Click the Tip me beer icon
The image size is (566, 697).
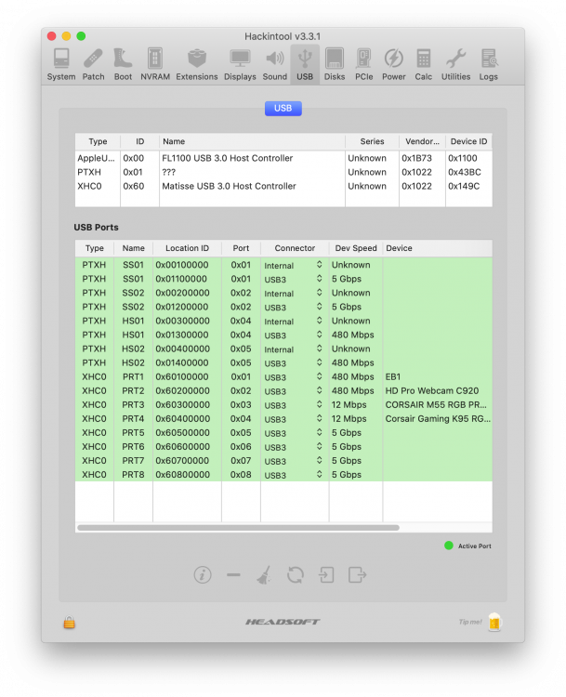point(494,622)
